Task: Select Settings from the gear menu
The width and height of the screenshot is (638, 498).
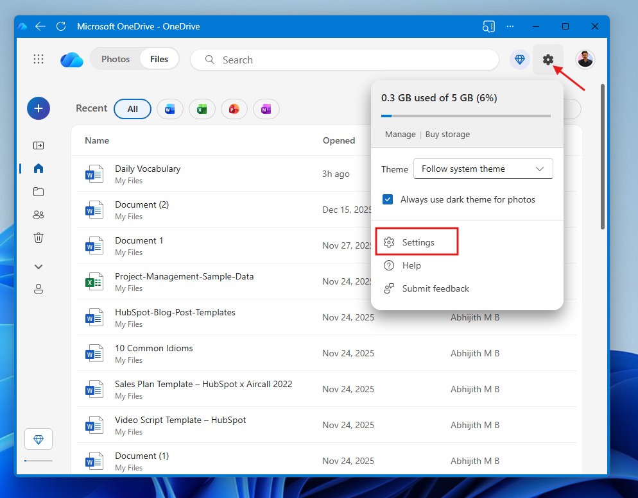Action: (417, 242)
